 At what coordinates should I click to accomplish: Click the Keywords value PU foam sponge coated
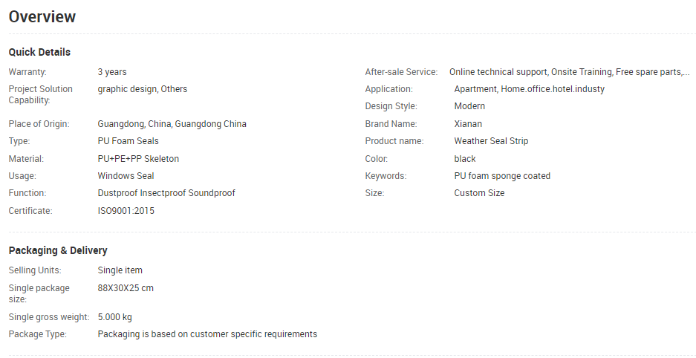(x=502, y=176)
